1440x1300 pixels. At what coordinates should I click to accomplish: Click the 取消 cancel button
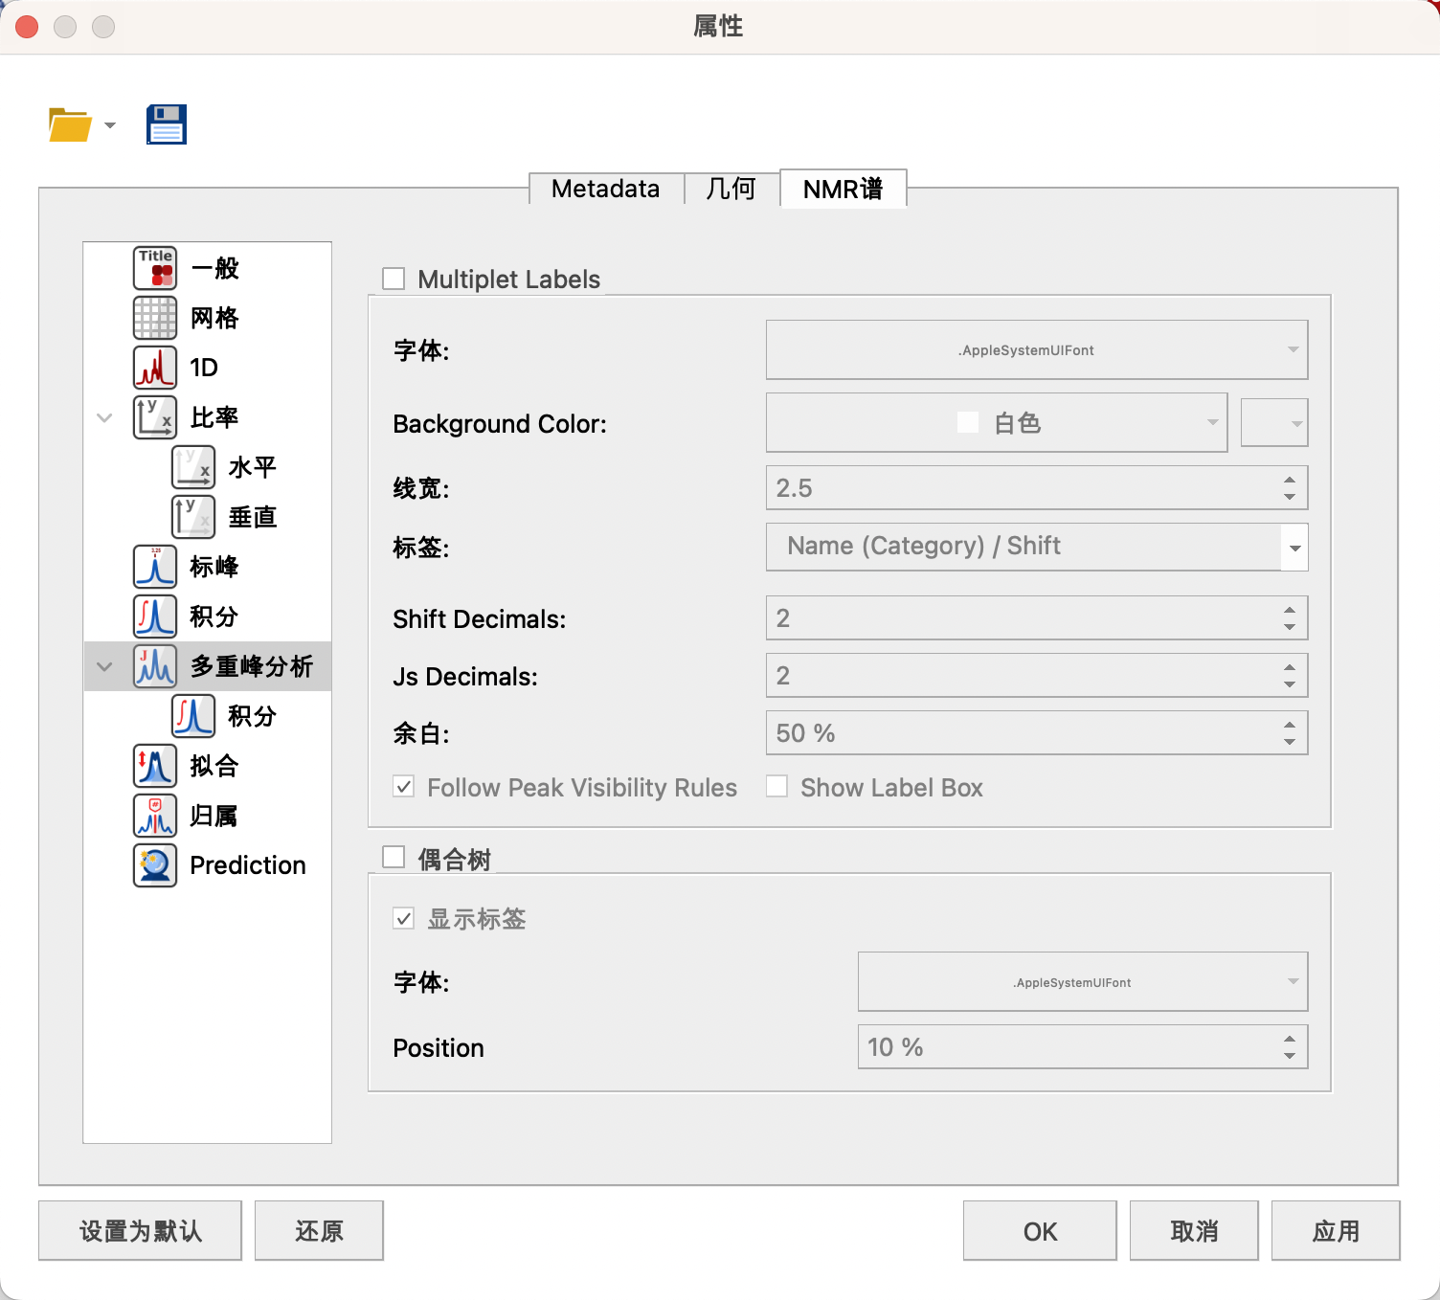1194,1231
